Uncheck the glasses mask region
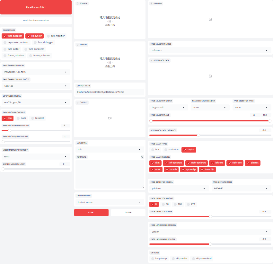This screenshot has height=264, width=273. (x=252, y=163)
